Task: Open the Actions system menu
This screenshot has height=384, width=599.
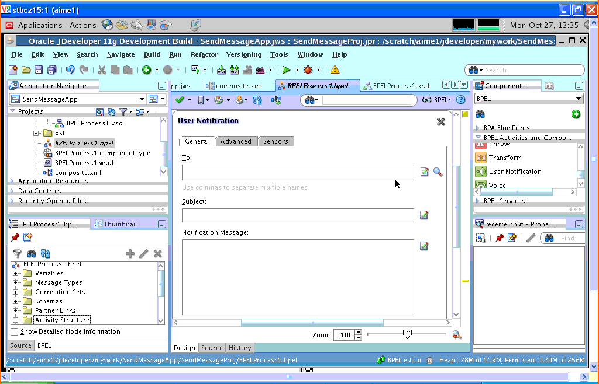Action: 83,25
